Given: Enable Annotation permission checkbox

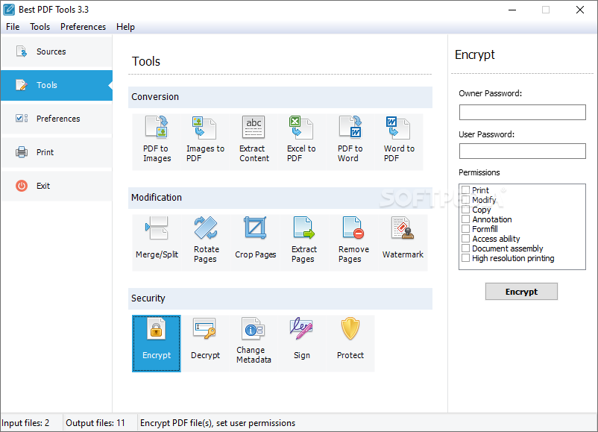Looking at the screenshot, I should [466, 219].
